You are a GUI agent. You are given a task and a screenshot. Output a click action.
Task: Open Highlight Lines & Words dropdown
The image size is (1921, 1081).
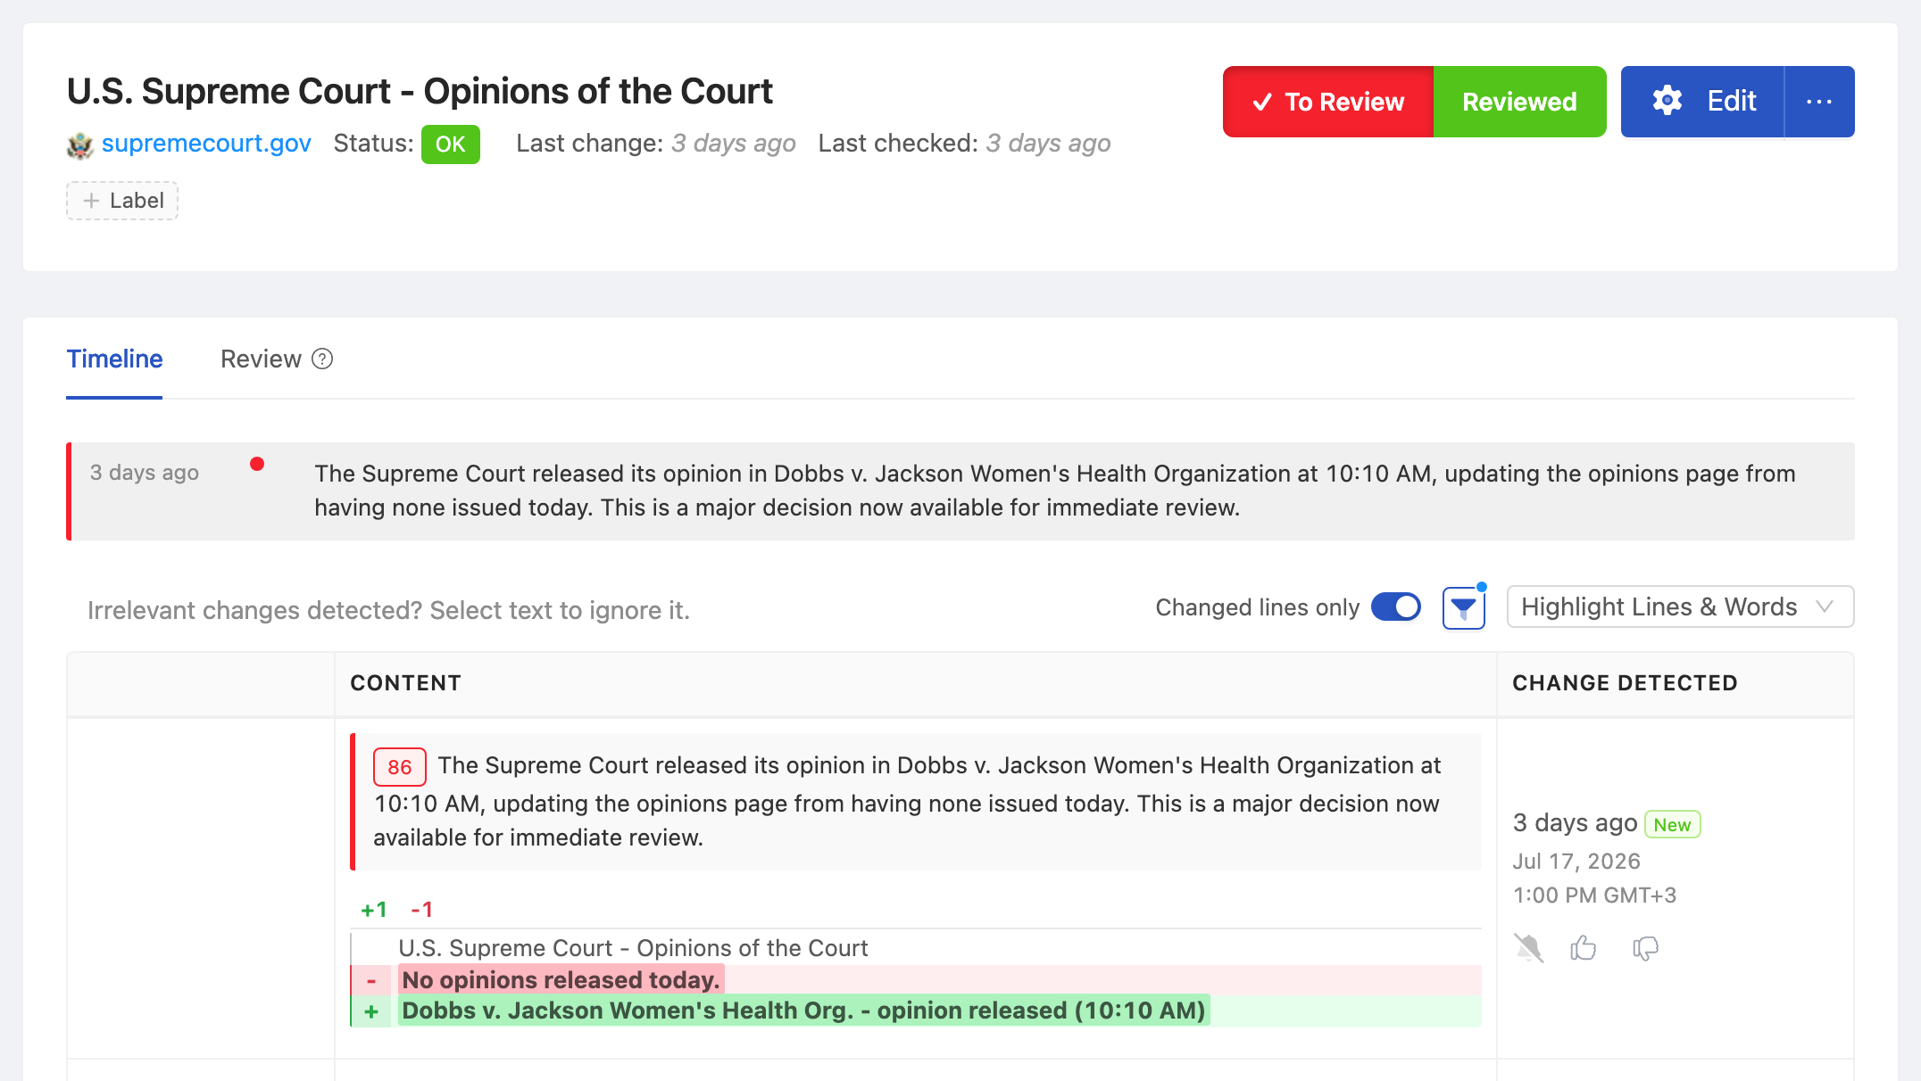click(x=1680, y=607)
